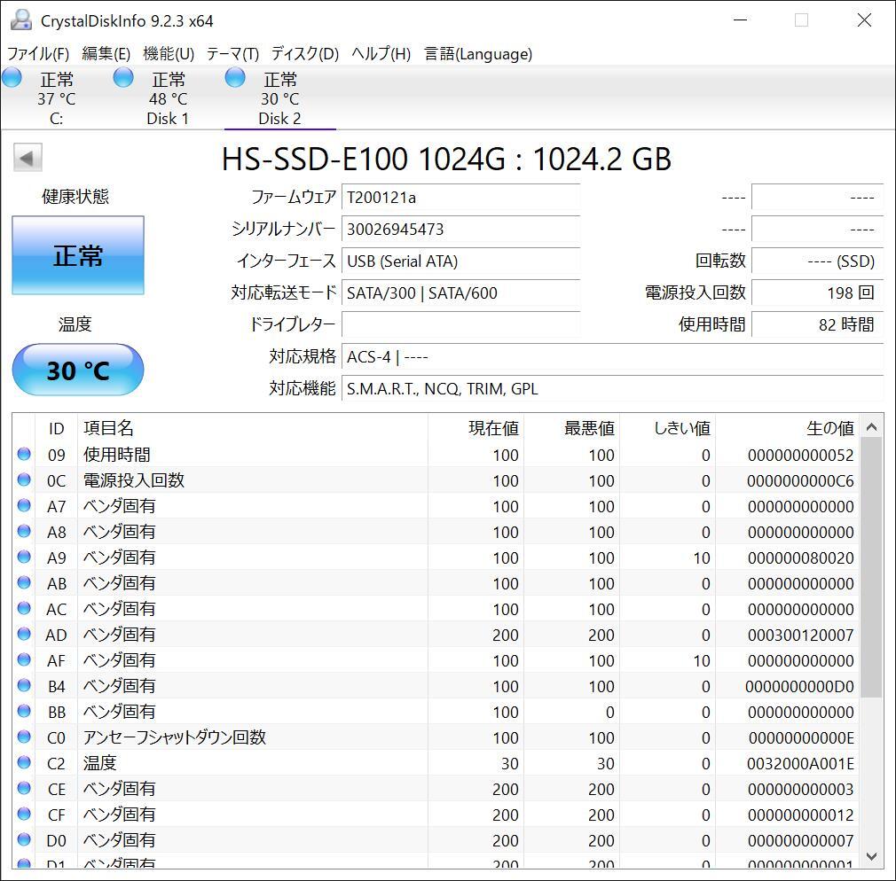Click status orb of attribute 09 使用時間
This screenshot has width=896, height=881.
tap(24, 454)
